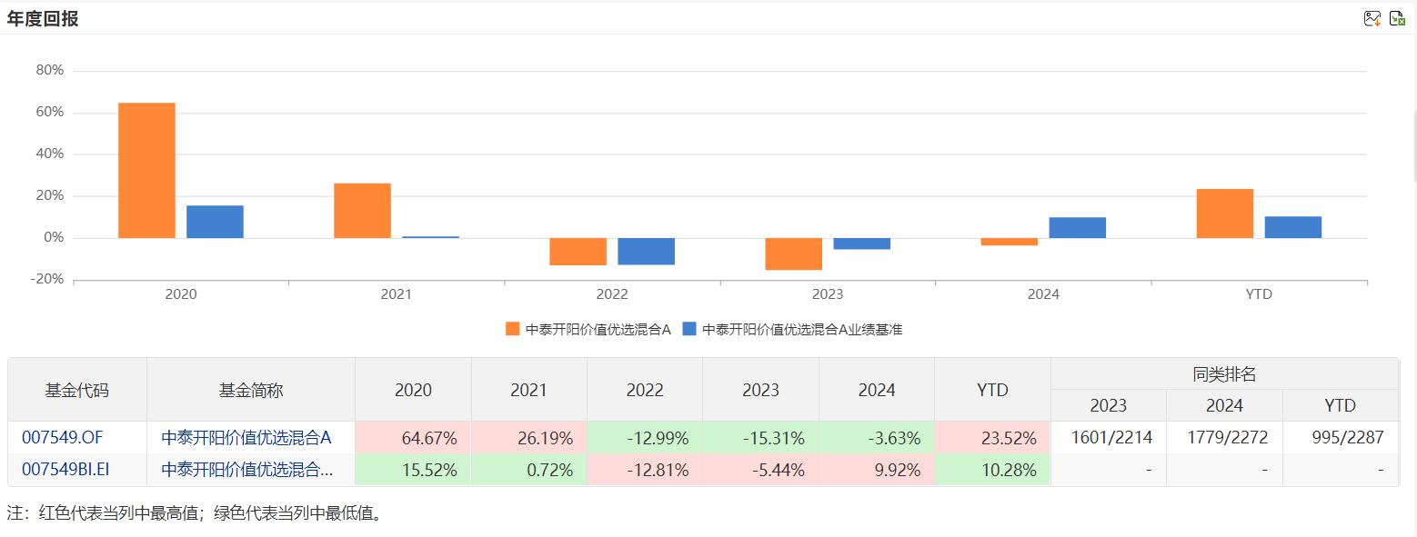Click the blue legend color swatch
This screenshot has width=1417, height=537.
coord(689,329)
